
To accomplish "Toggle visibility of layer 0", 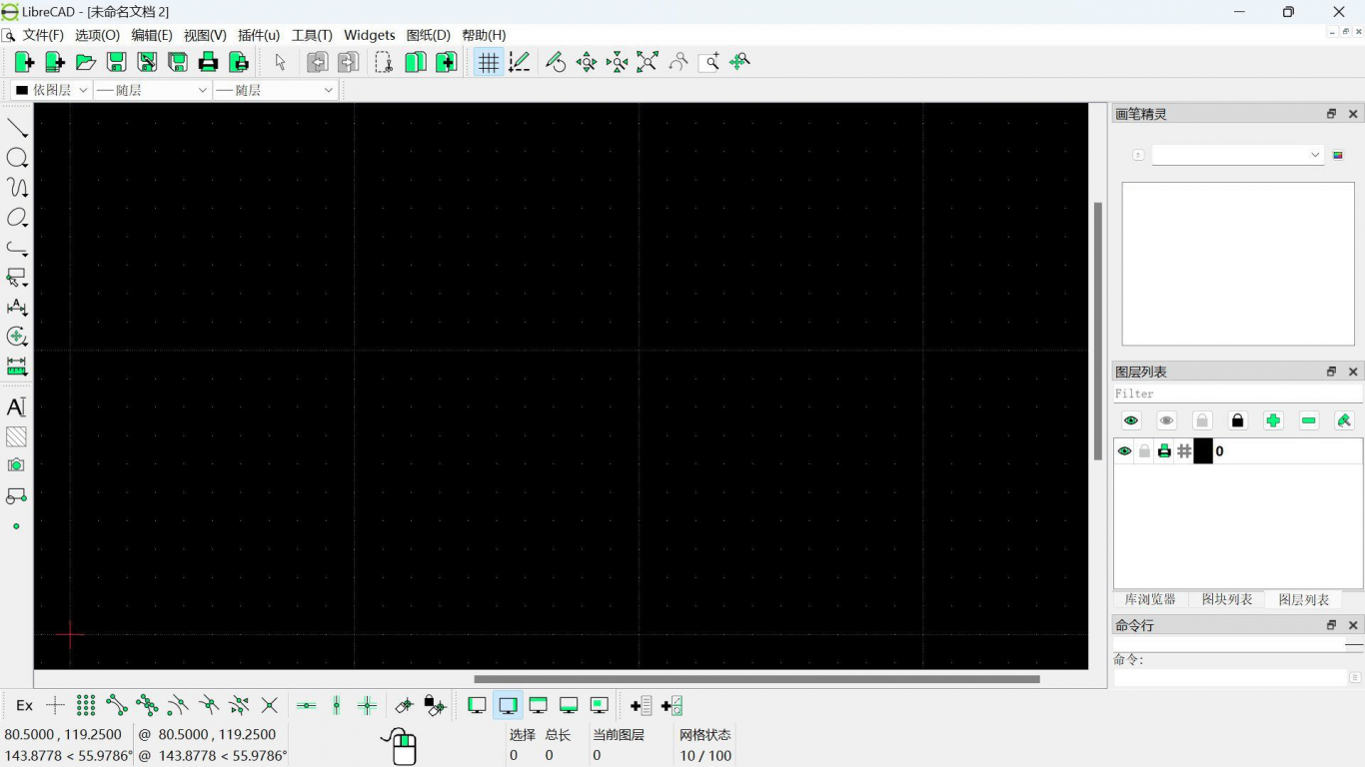I will 1124,451.
